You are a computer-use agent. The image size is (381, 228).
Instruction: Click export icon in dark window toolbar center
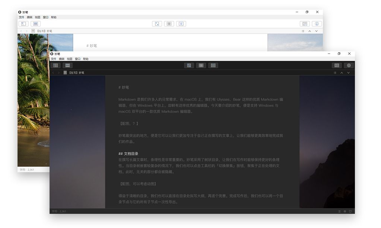pyautogui.click(x=213, y=65)
